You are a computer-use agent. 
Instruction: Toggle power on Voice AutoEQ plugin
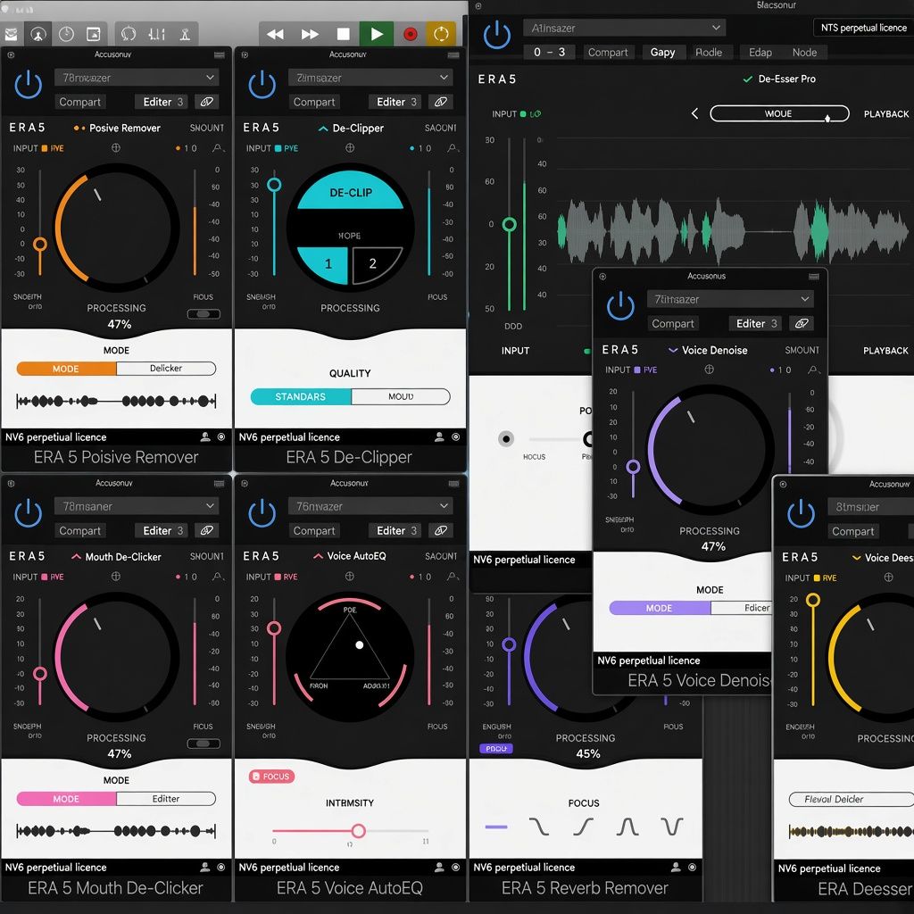[x=262, y=513]
